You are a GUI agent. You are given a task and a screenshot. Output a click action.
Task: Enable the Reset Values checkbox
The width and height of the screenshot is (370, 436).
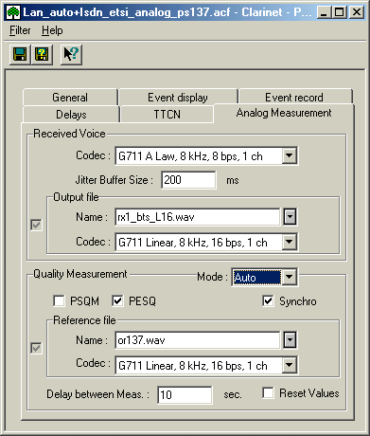click(x=268, y=393)
